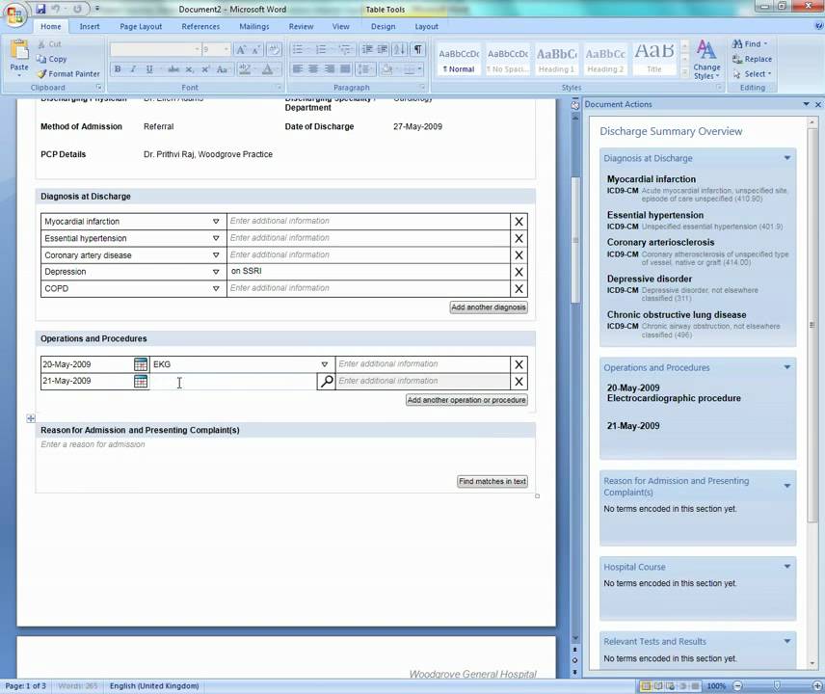Toggle subscript formatting
The image size is (825, 694).
pos(190,69)
